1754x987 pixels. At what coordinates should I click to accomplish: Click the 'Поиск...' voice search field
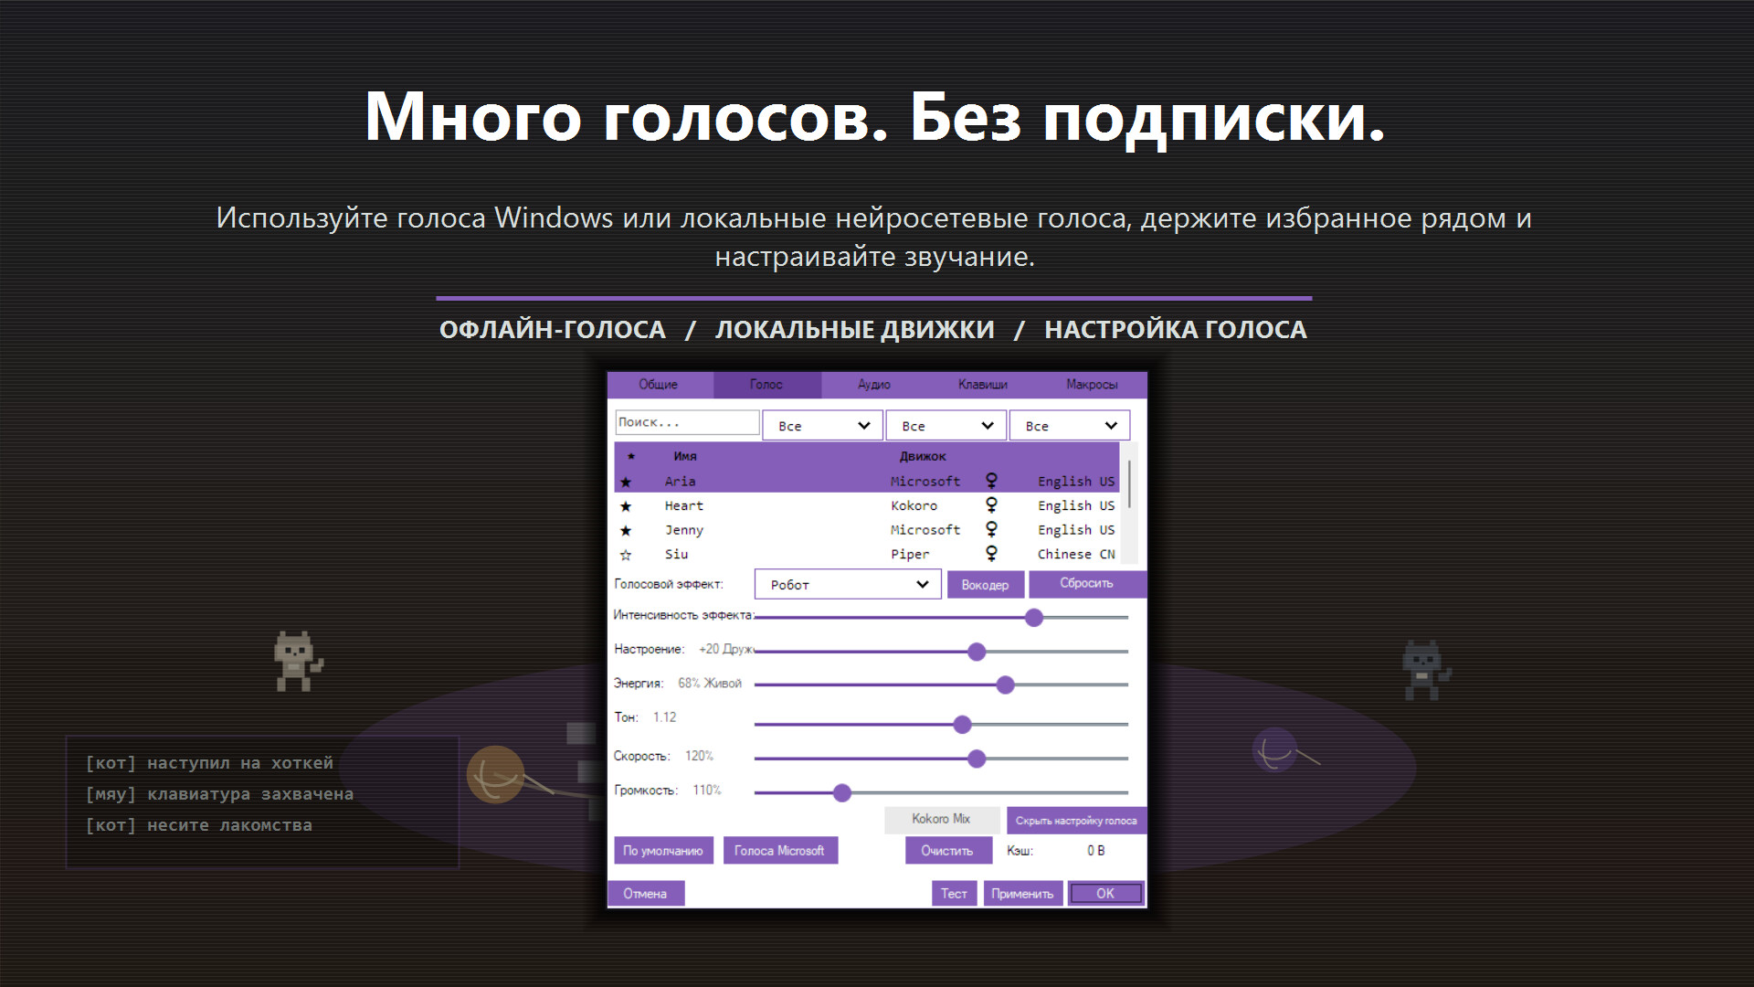[687, 422]
